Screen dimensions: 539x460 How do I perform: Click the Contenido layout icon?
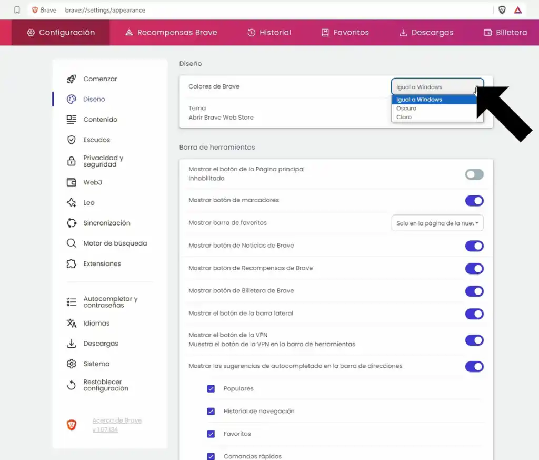(71, 120)
